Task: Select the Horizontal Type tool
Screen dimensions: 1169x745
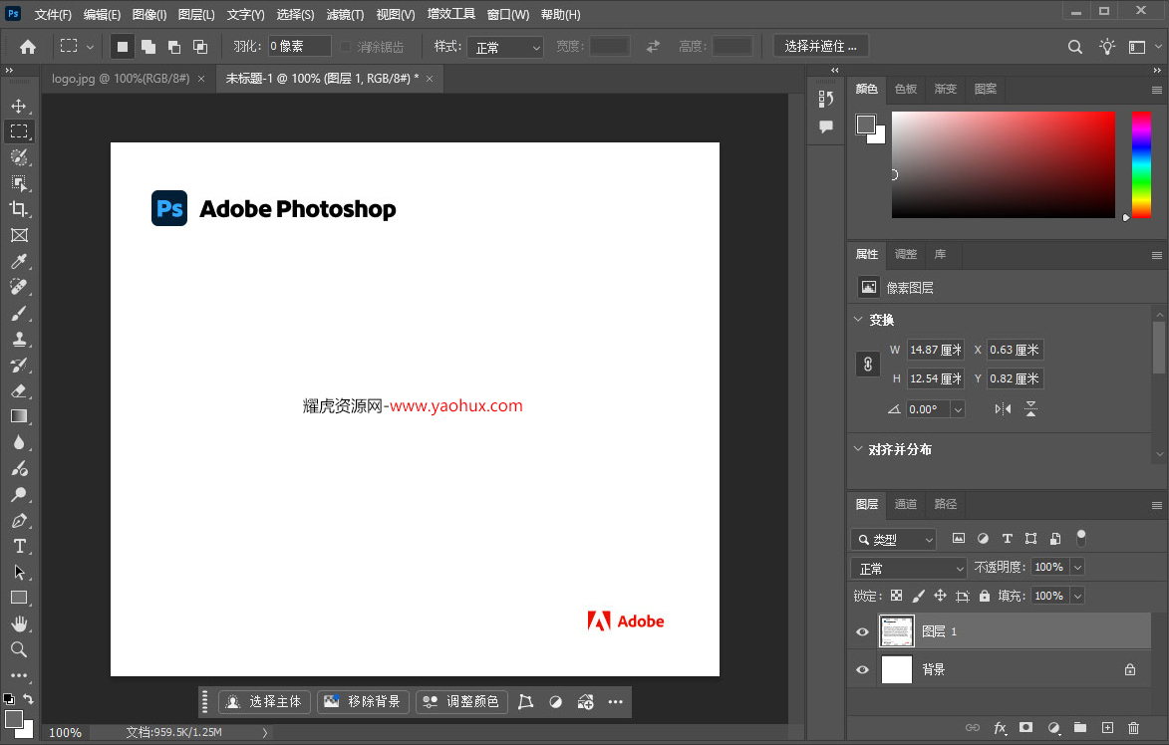Action: coord(20,546)
